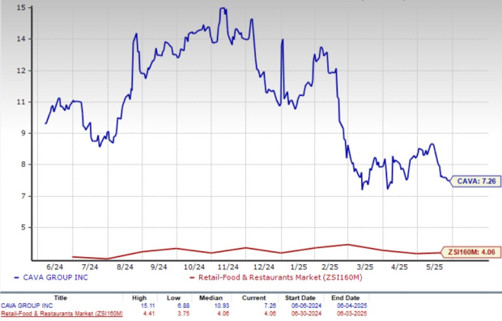Click the Median column header
The width and height of the screenshot is (502, 321).
211,298
